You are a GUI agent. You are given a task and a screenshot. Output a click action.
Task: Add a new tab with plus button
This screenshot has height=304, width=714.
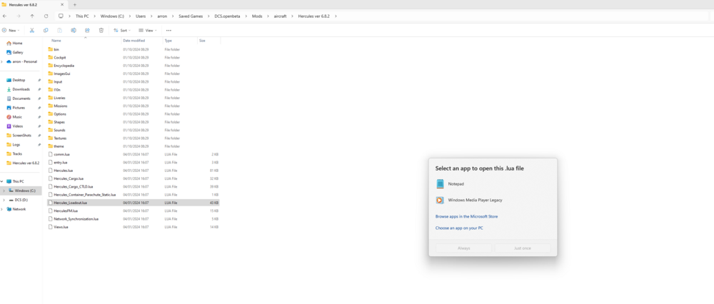point(75,4)
